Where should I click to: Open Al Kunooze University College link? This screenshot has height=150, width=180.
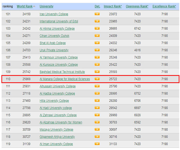[x=59, y=65]
